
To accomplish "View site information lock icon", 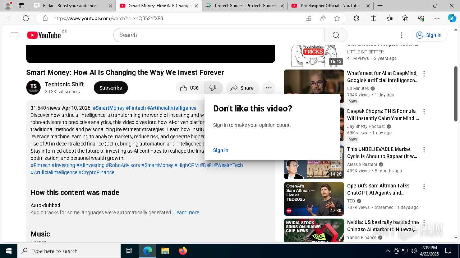I will click(45, 18).
